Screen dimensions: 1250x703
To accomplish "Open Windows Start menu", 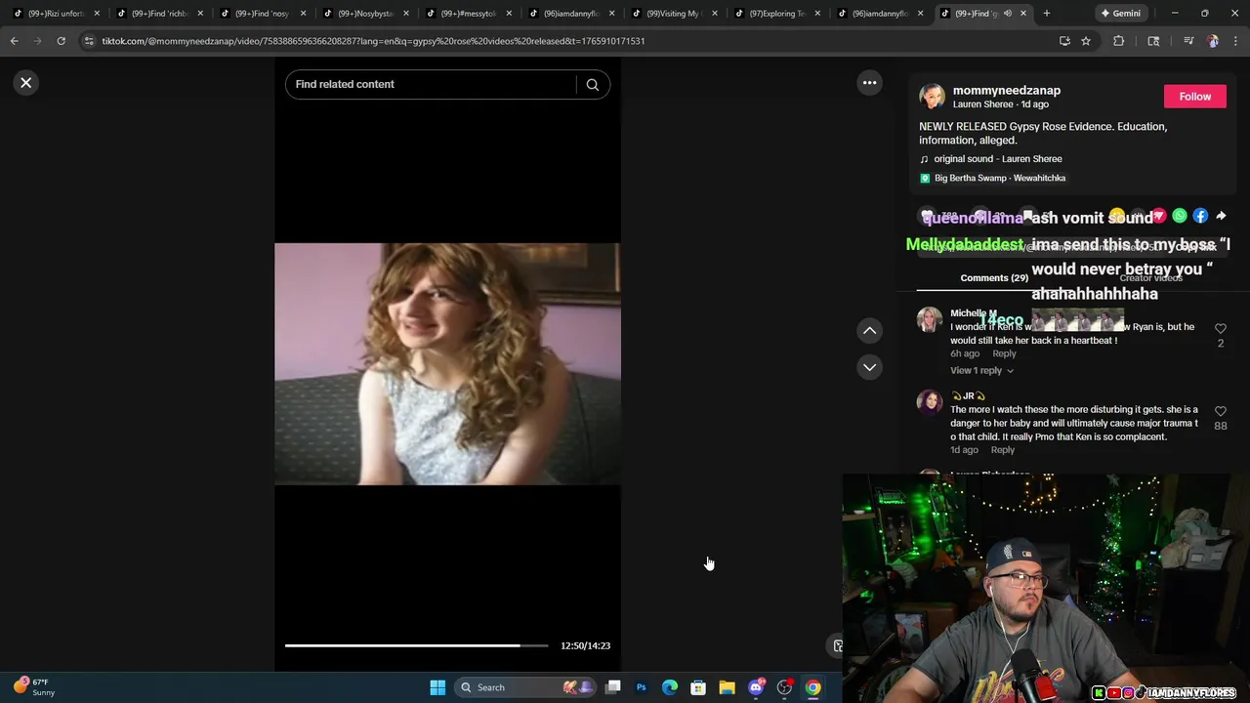I will pyautogui.click(x=437, y=687).
